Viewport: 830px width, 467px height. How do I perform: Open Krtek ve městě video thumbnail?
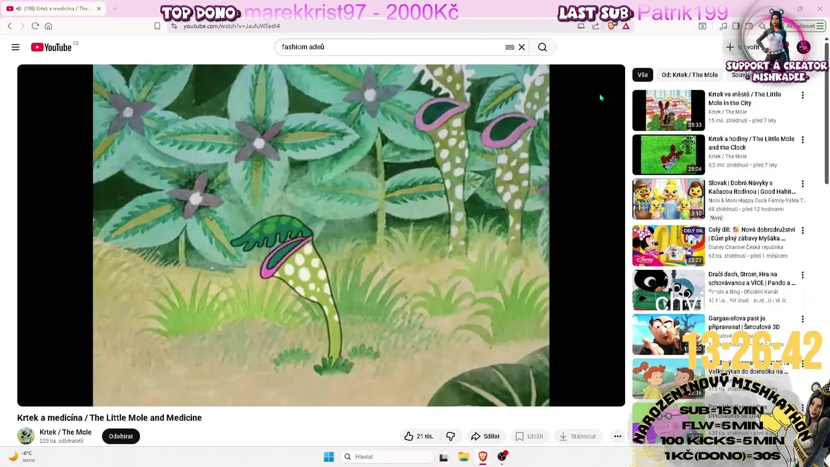coord(669,110)
